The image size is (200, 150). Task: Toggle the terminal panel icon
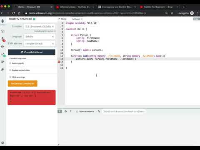coord(60,111)
